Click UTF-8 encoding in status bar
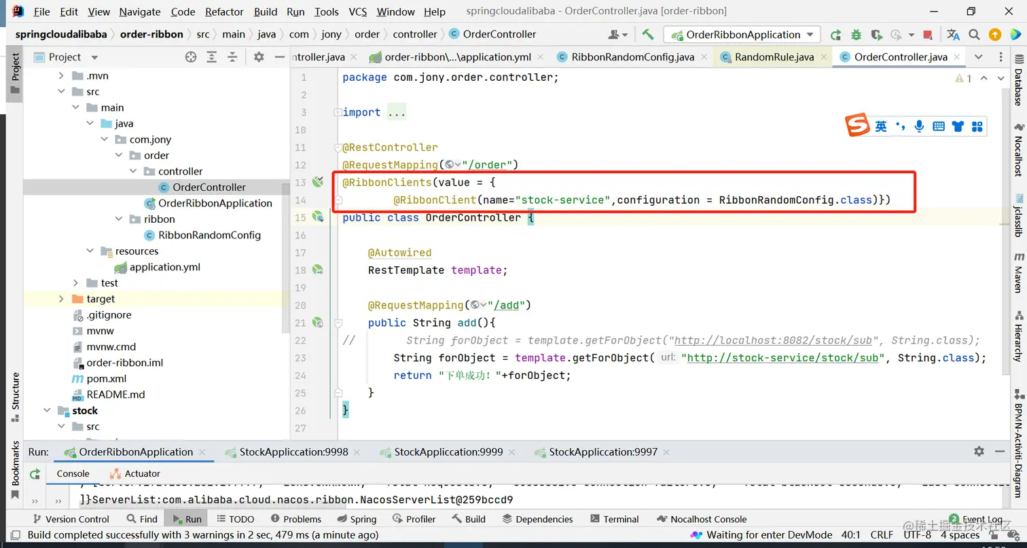Viewport: 1027px width, 548px height. click(918, 535)
